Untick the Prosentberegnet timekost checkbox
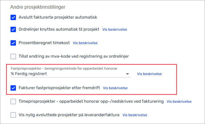Image resolution: width=205 pixels, height=124 pixels. pyautogui.click(x=13, y=43)
